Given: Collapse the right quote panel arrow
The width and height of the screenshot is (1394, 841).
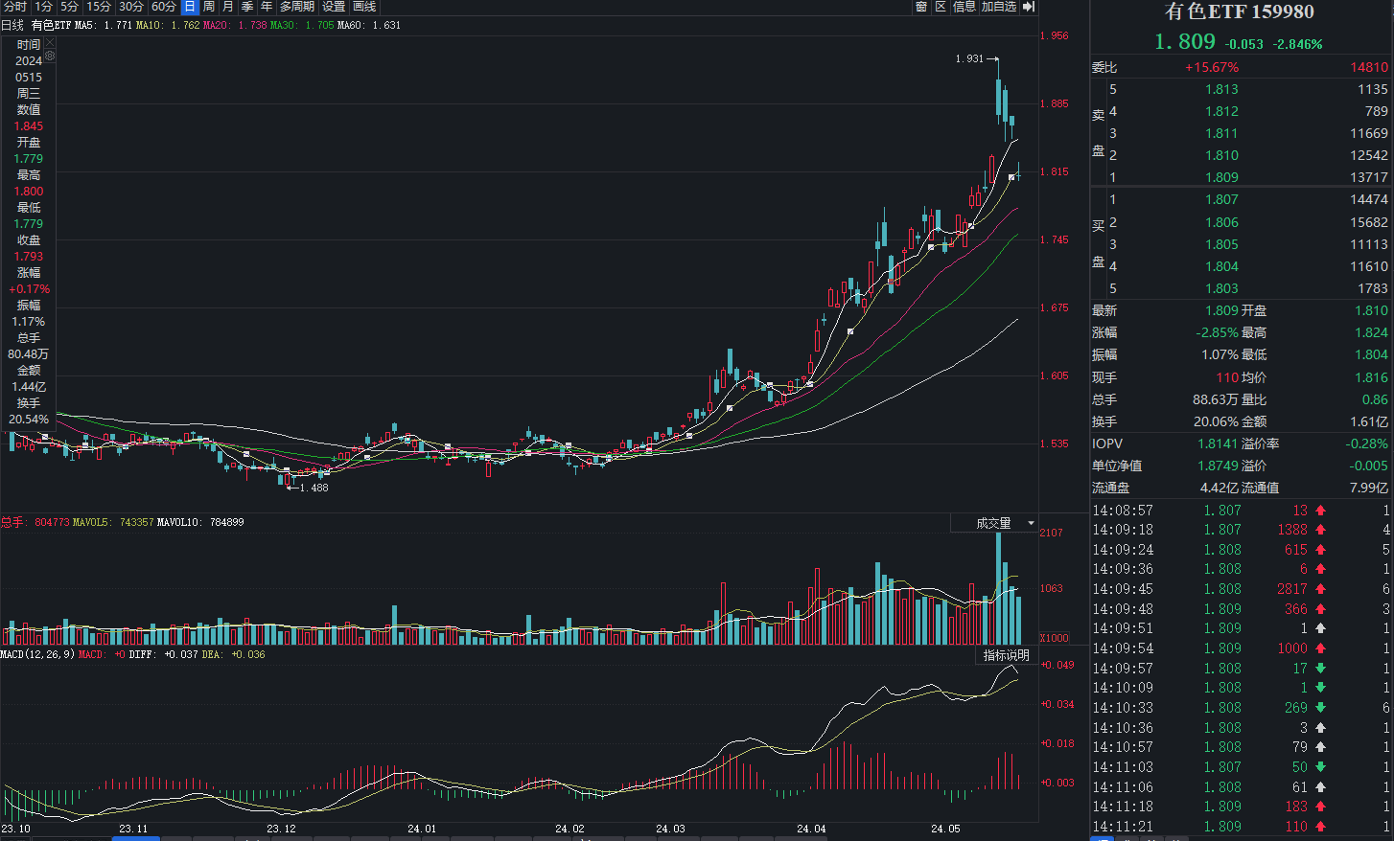Looking at the screenshot, I should 1029,7.
